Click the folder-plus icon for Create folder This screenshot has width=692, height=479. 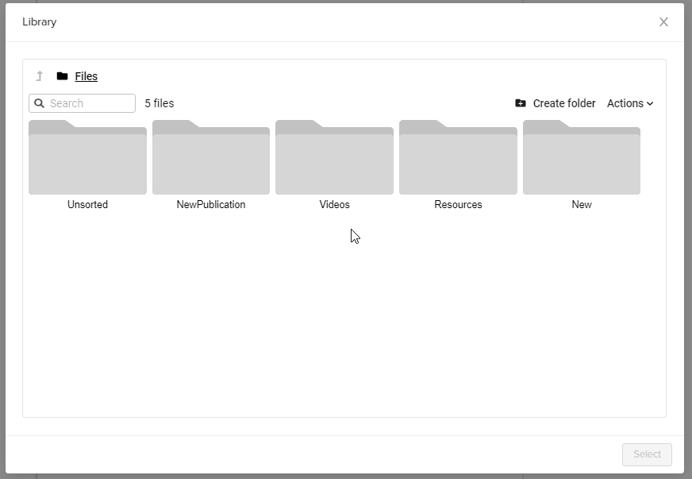coord(521,103)
